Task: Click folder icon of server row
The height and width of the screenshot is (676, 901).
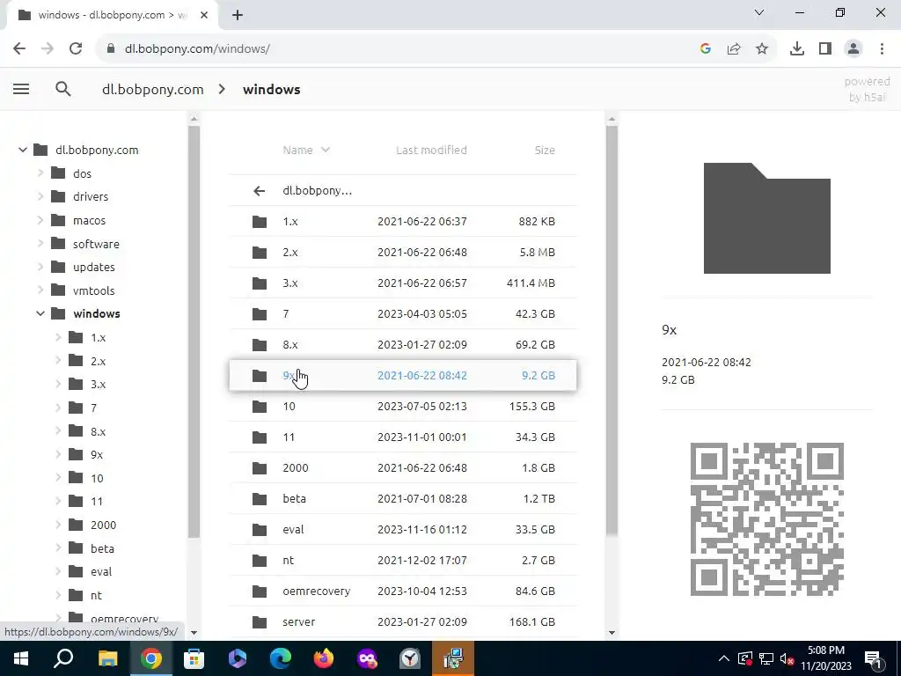Action: point(260,622)
